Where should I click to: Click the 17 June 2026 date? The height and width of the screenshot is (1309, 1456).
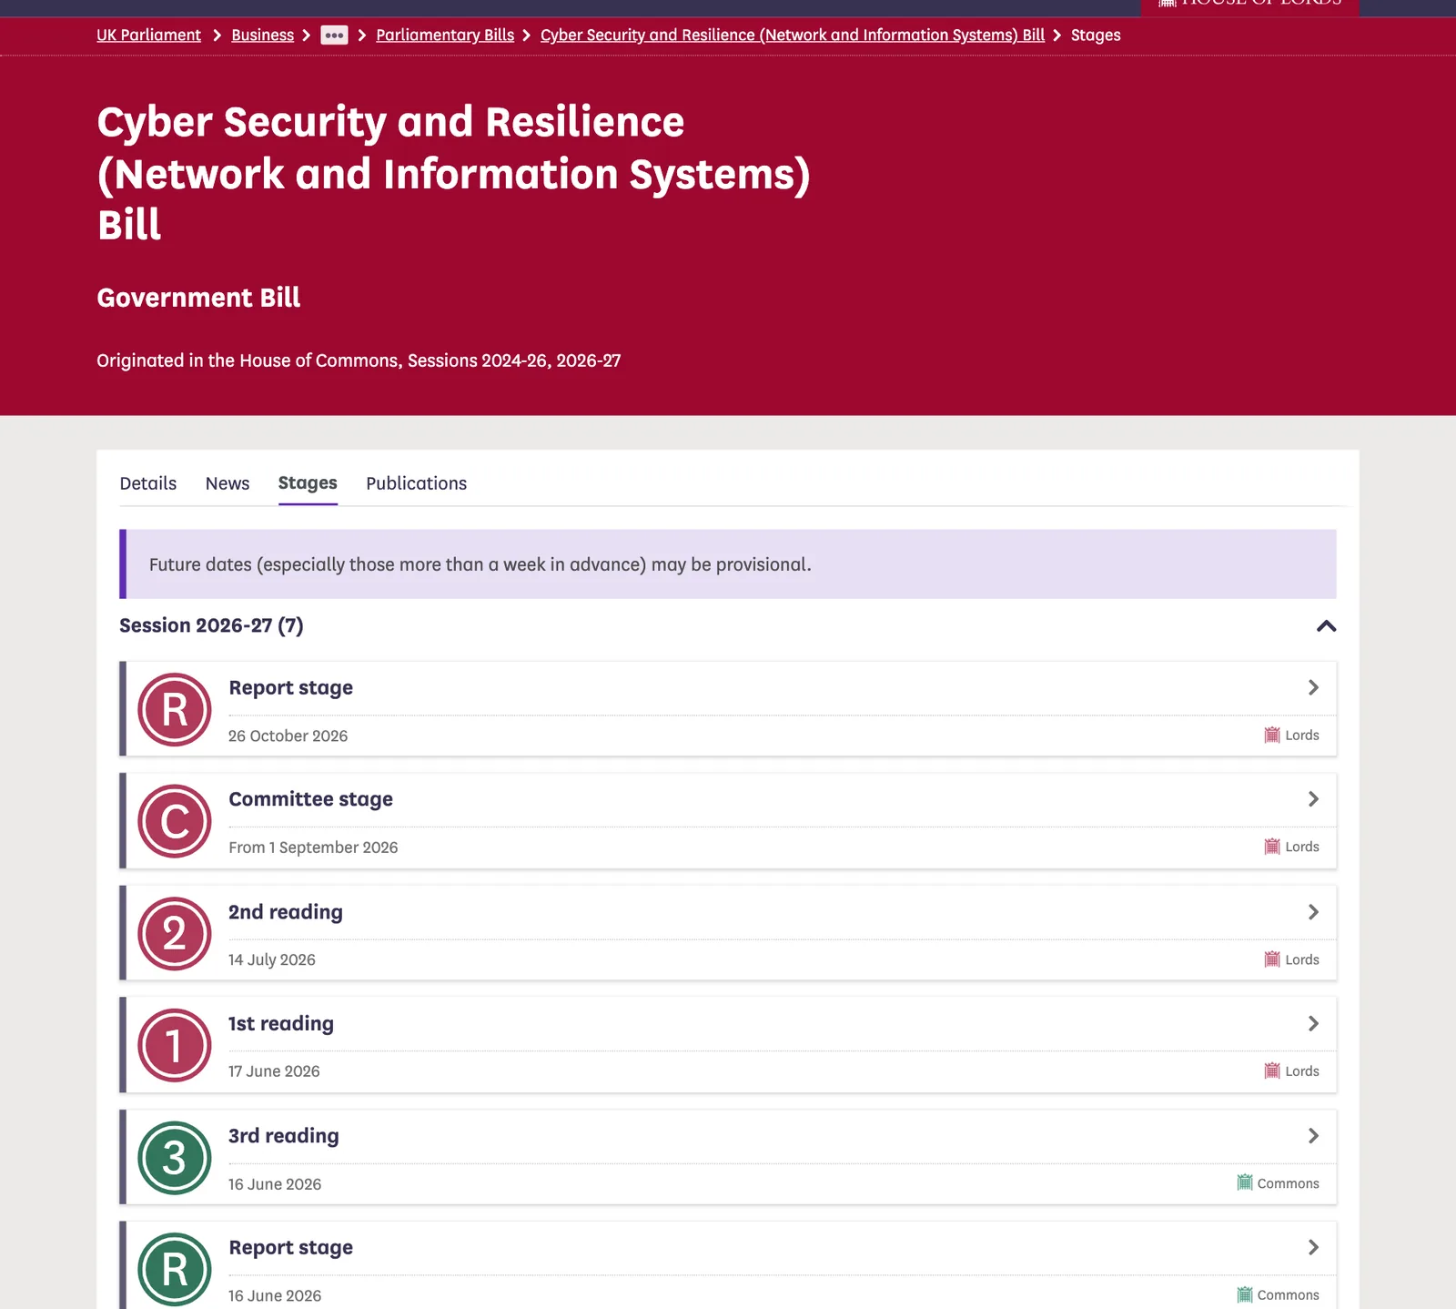274,1071
